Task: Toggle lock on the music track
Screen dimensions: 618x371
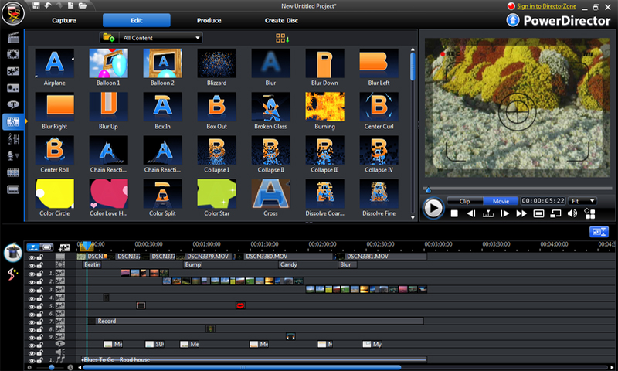Action: coord(39,360)
